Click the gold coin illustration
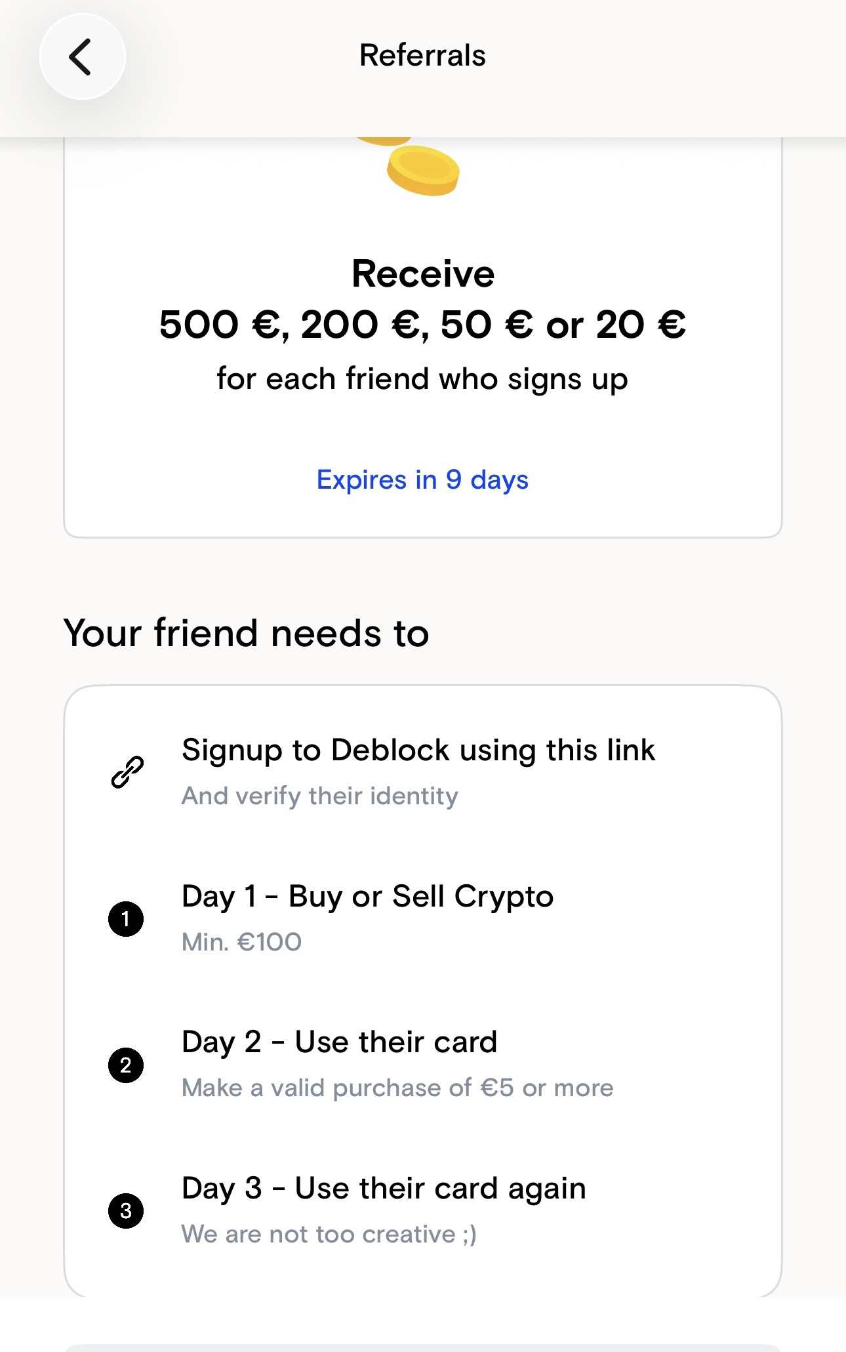The width and height of the screenshot is (846, 1352). (422, 169)
